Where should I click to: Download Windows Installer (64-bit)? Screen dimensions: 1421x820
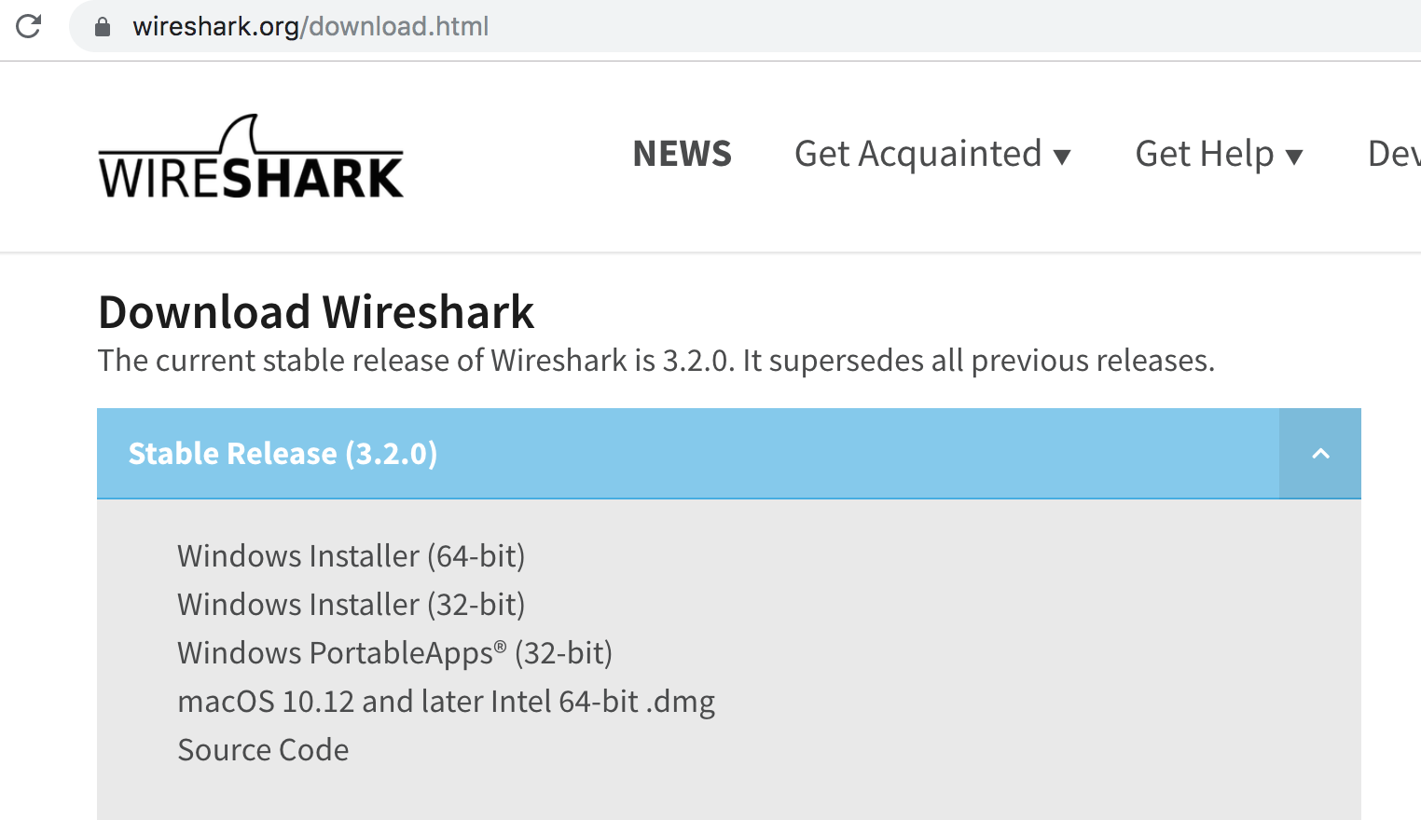[351, 556]
